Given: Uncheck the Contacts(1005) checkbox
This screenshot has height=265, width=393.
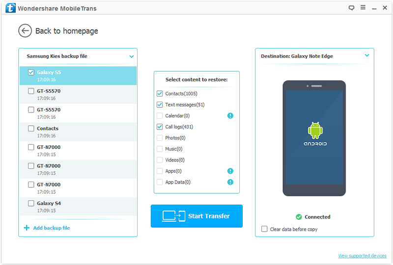Looking at the screenshot, I should click(160, 94).
